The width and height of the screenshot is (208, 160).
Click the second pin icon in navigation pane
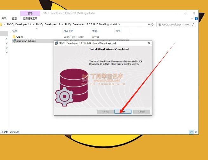pos(6,43)
